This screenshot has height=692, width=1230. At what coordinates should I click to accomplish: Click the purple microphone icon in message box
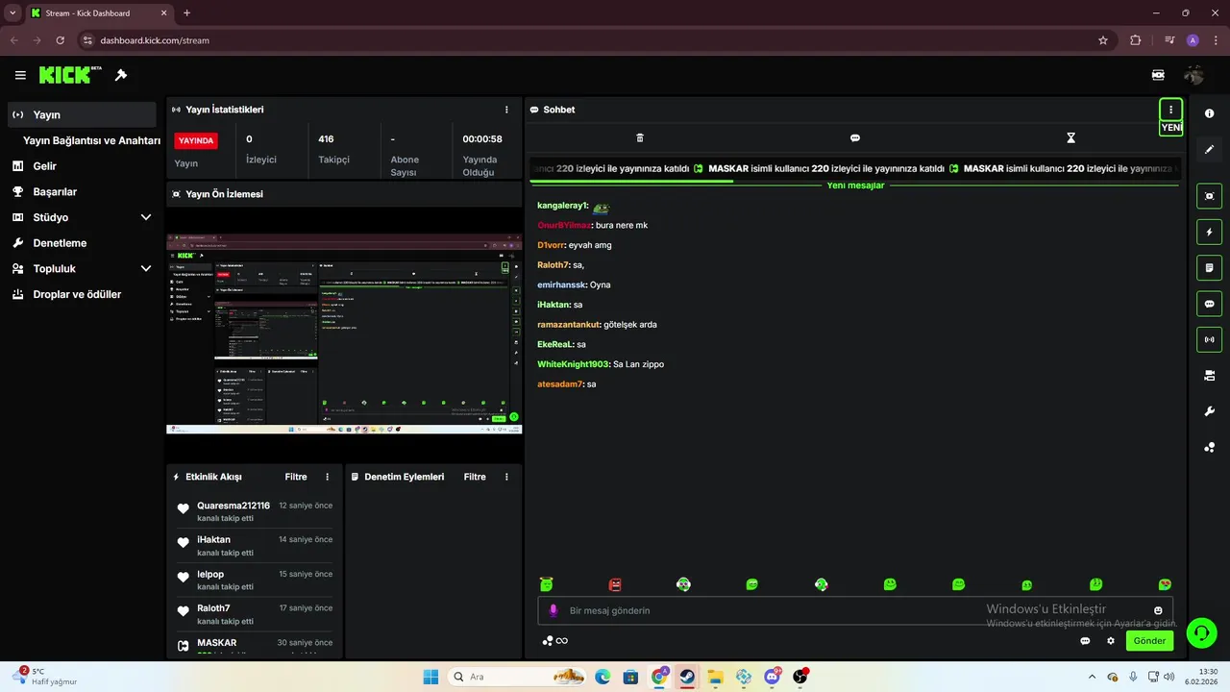pyautogui.click(x=553, y=610)
